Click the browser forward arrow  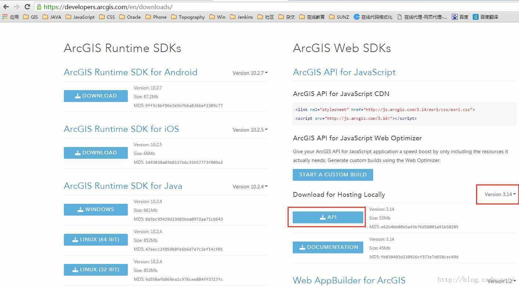(17, 7)
